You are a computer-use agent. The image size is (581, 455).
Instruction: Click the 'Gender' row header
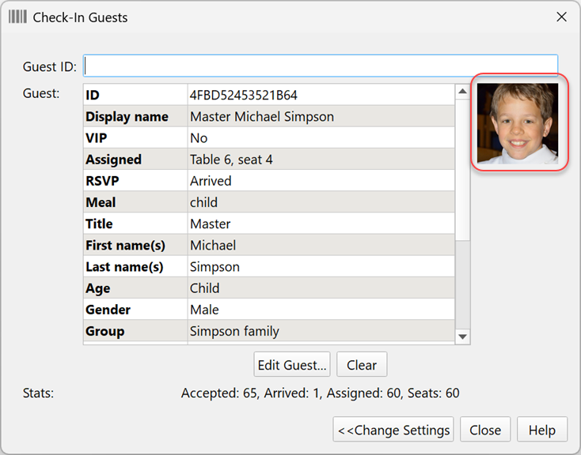click(x=135, y=310)
